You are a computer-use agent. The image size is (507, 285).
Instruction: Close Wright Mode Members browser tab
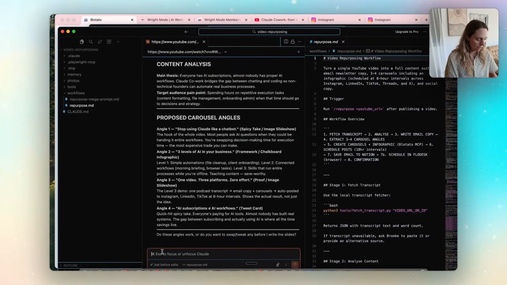point(246,20)
